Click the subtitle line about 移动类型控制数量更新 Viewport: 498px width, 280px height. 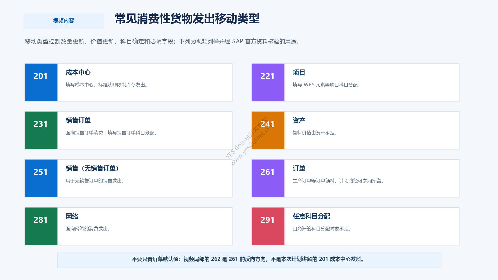point(162,41)
